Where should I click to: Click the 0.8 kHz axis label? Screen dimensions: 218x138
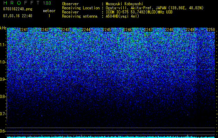[x=3, y=97]
